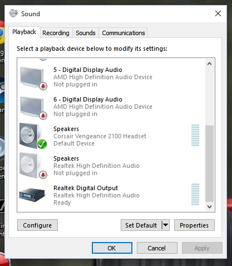Select the '5 - Digital Display Audio' name
The image size is (232, 266).
point(88,70)
